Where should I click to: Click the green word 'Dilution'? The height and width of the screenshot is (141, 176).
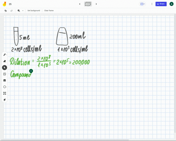[x=20, y=62]
